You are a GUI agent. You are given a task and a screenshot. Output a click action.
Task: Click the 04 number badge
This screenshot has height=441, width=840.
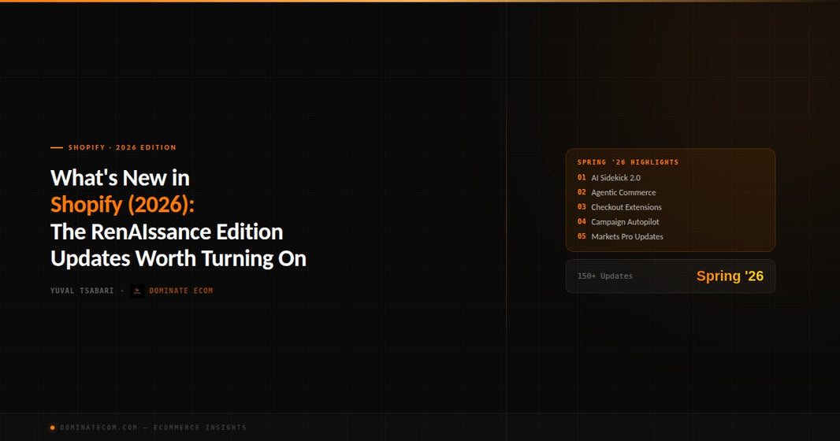click(582, 221)
